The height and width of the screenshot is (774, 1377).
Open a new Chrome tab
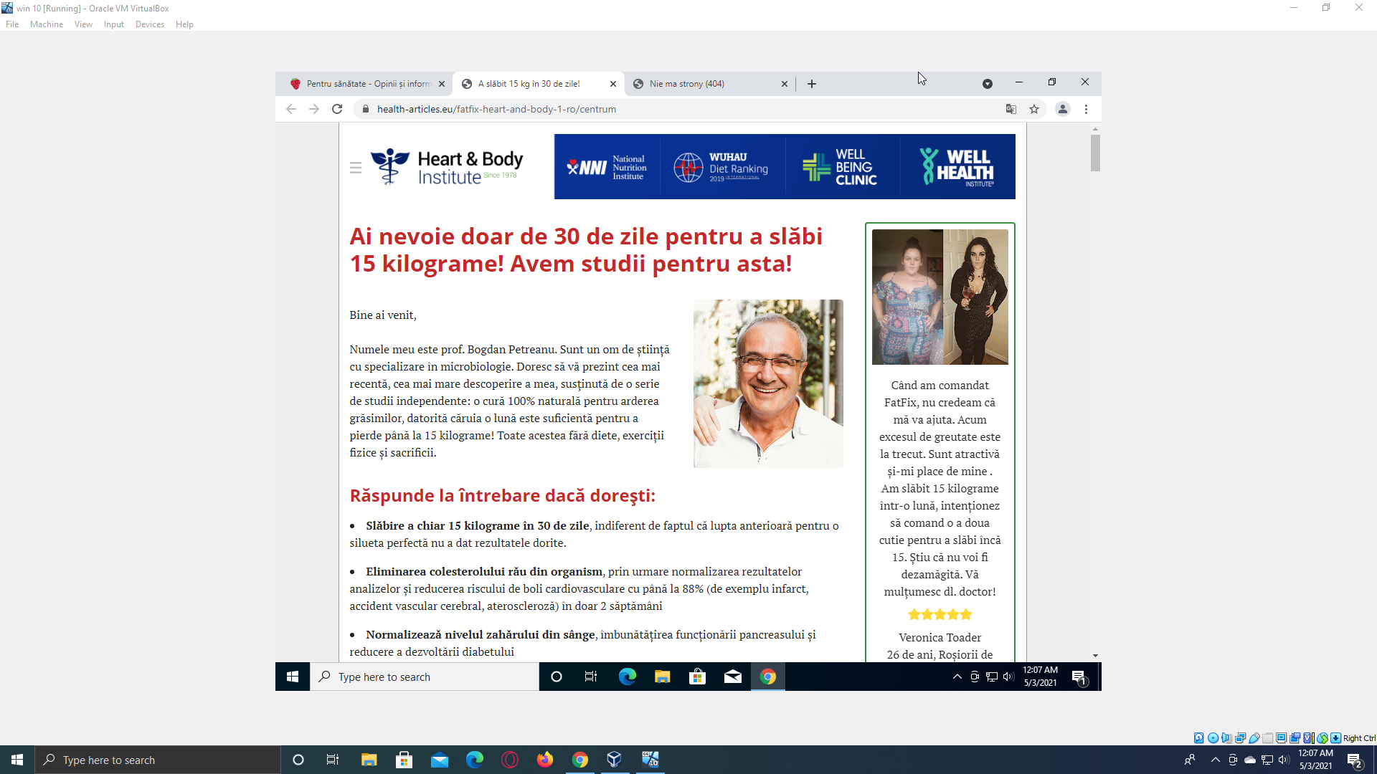tap(812, 84)
